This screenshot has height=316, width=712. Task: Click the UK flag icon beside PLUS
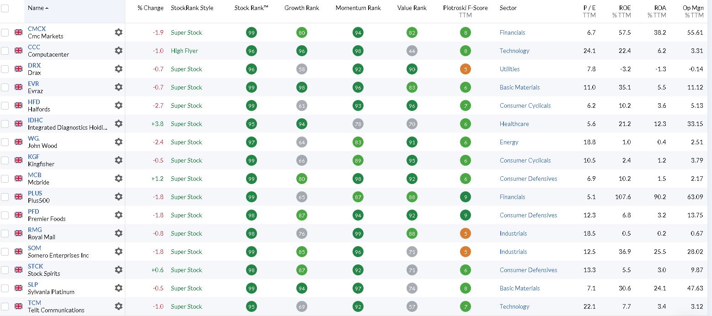point(18,197)
